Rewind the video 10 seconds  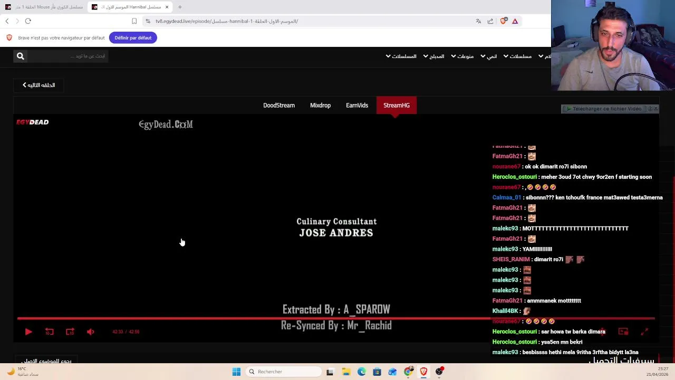(x=49, y=332)
